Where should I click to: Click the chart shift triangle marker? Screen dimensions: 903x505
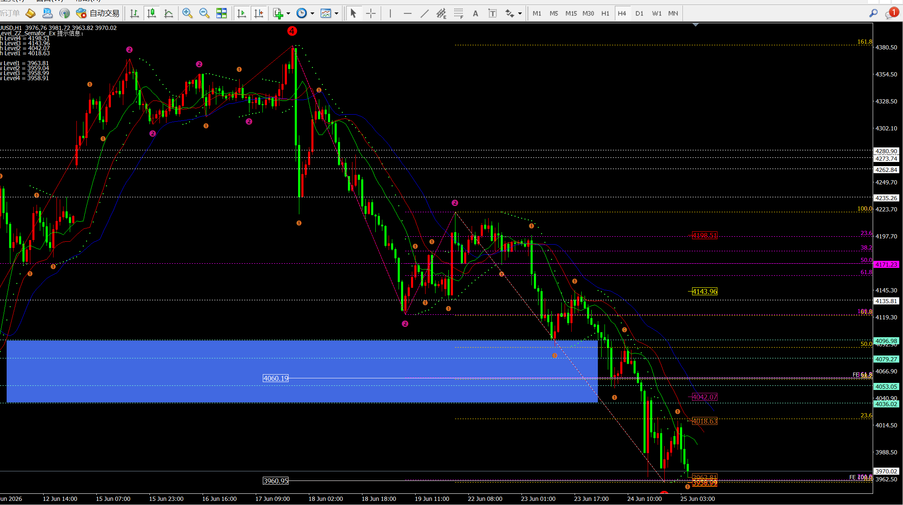[696, 25]
